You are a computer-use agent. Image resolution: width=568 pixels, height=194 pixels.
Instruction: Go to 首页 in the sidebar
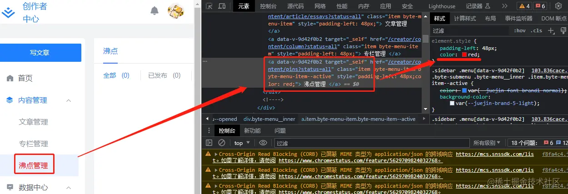tap(25, 78)
